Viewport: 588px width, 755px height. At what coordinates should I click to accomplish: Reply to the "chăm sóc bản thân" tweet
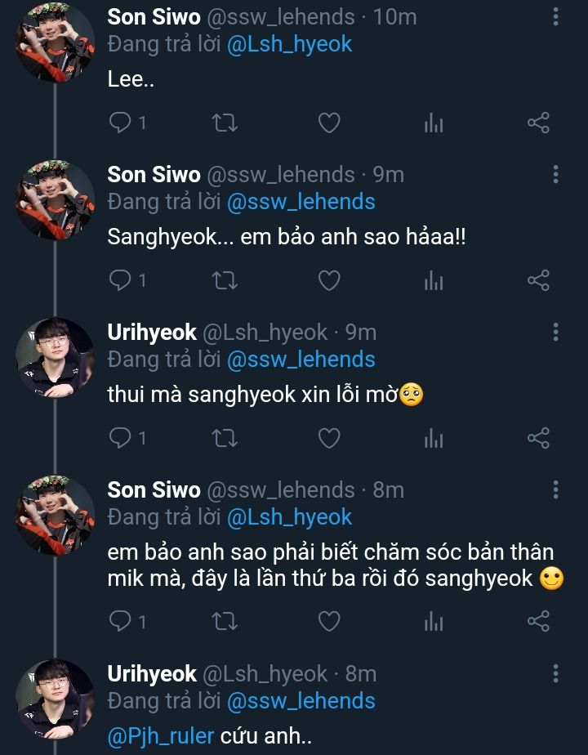click(x=120, y=623)
